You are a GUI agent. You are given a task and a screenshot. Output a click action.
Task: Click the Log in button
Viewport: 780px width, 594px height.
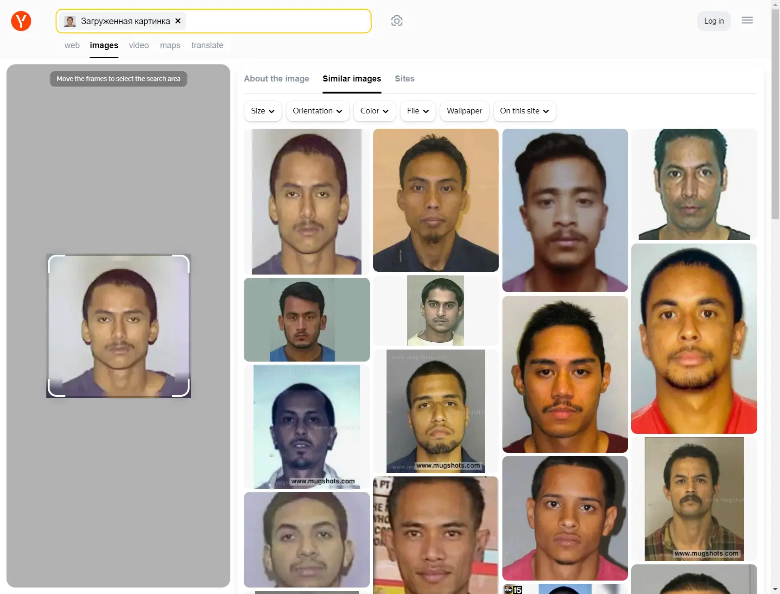[x=714, y=21]
